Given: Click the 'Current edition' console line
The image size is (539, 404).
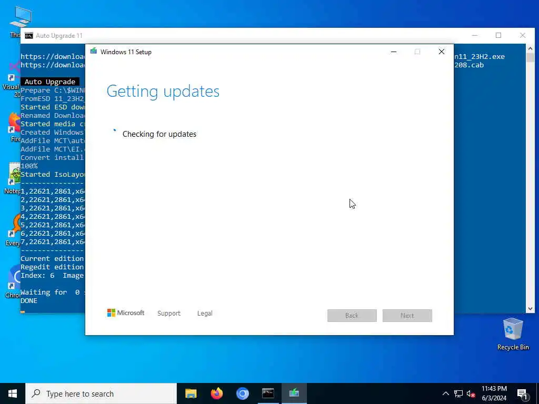Looking at the screenshot, I should pos(52,259).
